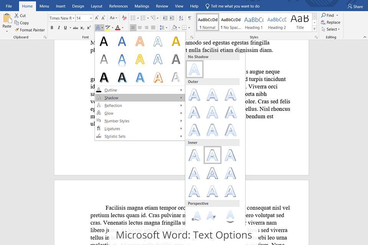The image size is (368, 245).
Task: Apply the Normal style
Action: pyautogui.click(x=207, y=22)
